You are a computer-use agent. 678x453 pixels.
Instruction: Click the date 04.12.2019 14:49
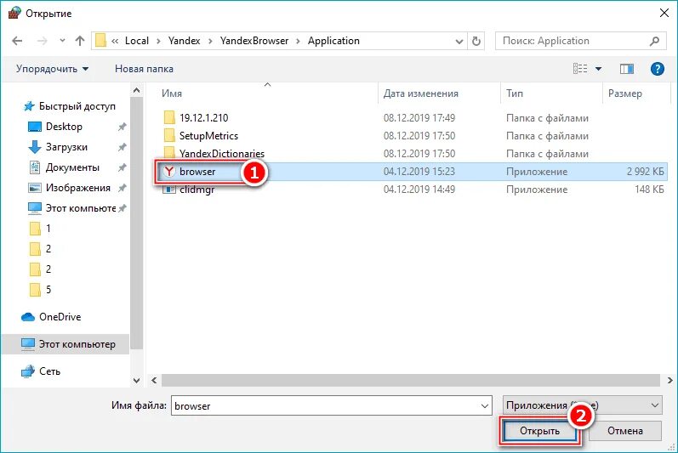pos(419,190)
